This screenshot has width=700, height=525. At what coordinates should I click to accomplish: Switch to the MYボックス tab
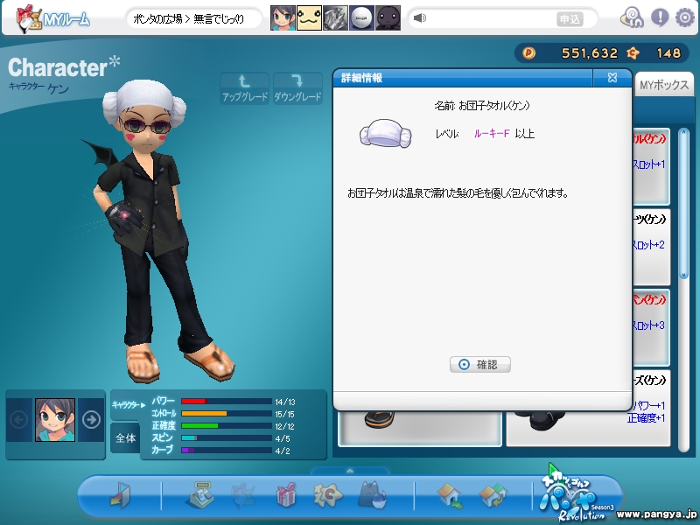[664, 85]
